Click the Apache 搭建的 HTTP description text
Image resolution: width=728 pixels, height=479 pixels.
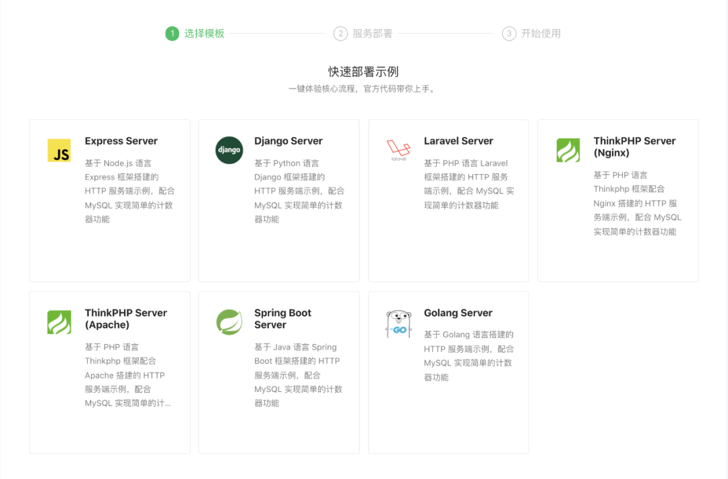pos(128,375)
